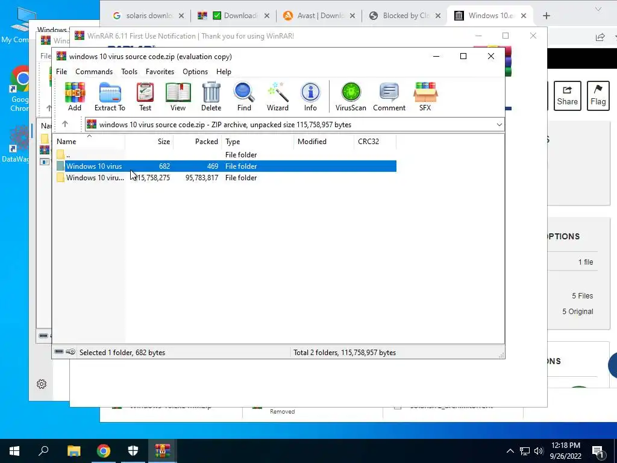
Task: Open the Windows Start menu
Action: click(x=14, y=451)
